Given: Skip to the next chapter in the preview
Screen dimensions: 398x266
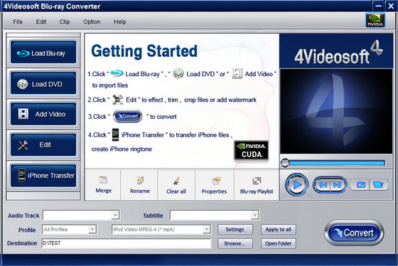Looking at the screenshot, I should pyautogui.click(x=338, y=185).
